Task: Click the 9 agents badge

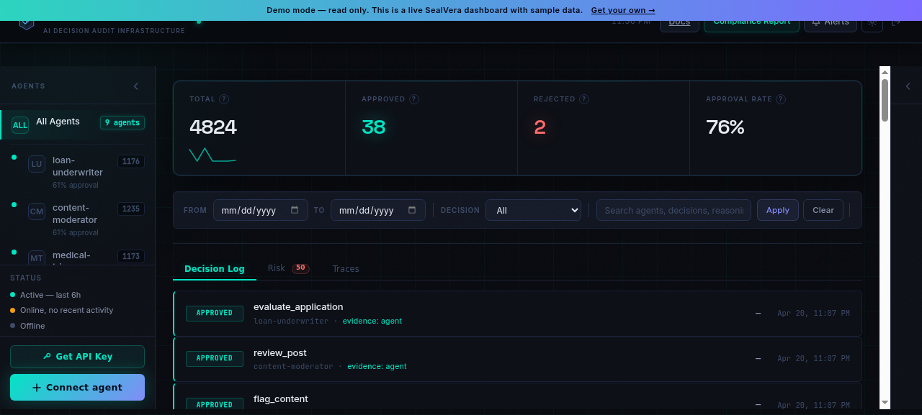Action: tap(122, 122)
